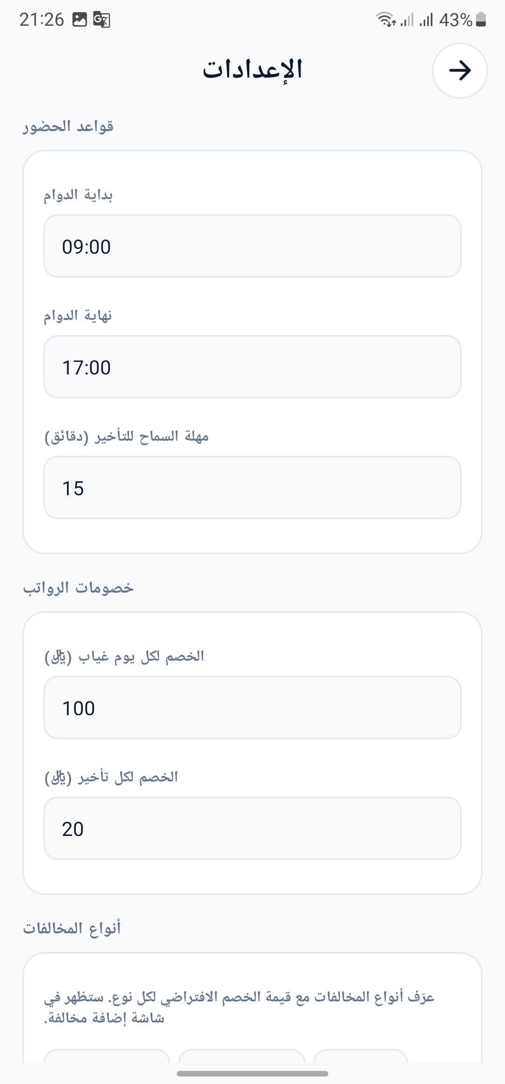This screenshot has width=505, height=1084.
Task: Edit late deduction field showing 20
Action: [252, 828]
